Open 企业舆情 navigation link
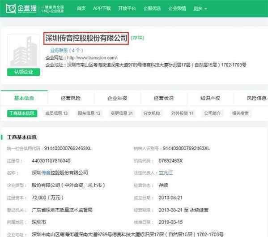This screenshot has width=268, height=237. (177, 9)
